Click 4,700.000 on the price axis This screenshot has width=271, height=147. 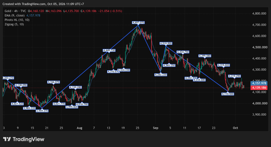pyautogui.click(x=259, y=25)
